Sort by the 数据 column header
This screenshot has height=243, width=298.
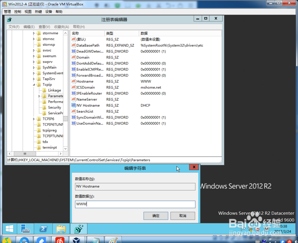(x=180, y=33)
